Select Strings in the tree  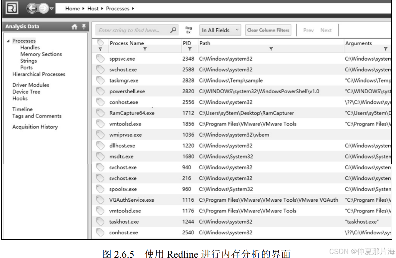(x=29, y=61)
